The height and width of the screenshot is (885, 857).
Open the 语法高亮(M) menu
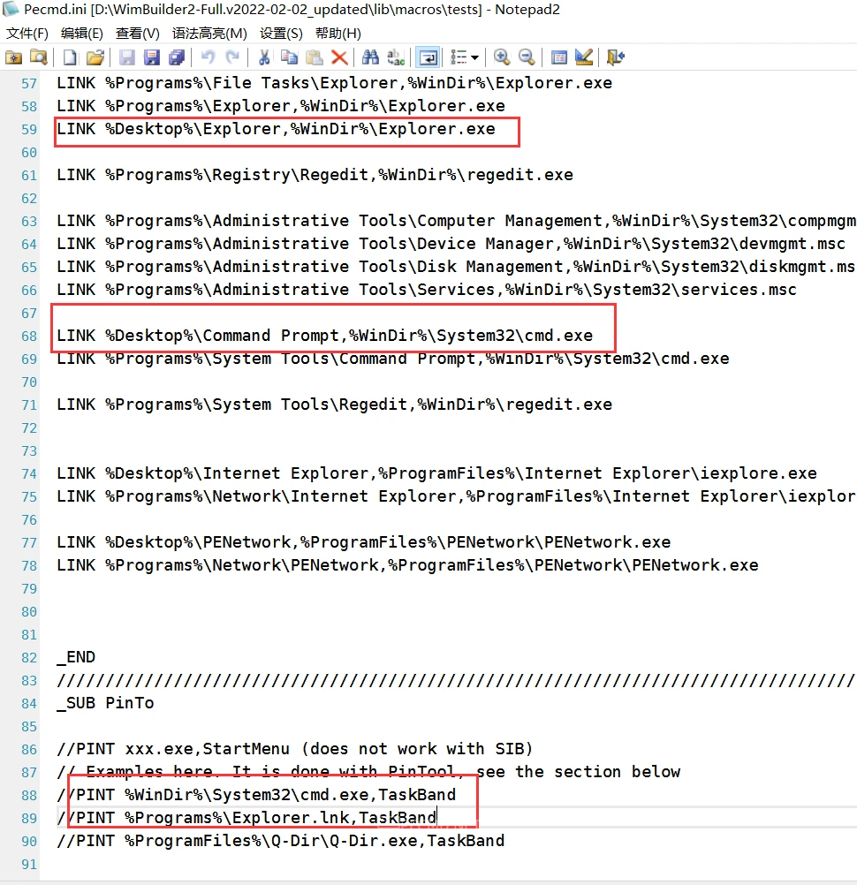209,34
